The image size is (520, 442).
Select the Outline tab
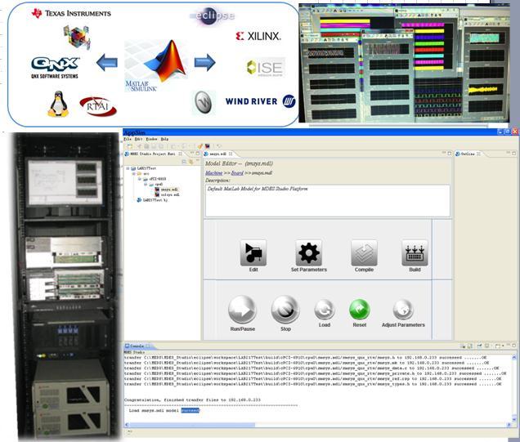pos(468,154)
